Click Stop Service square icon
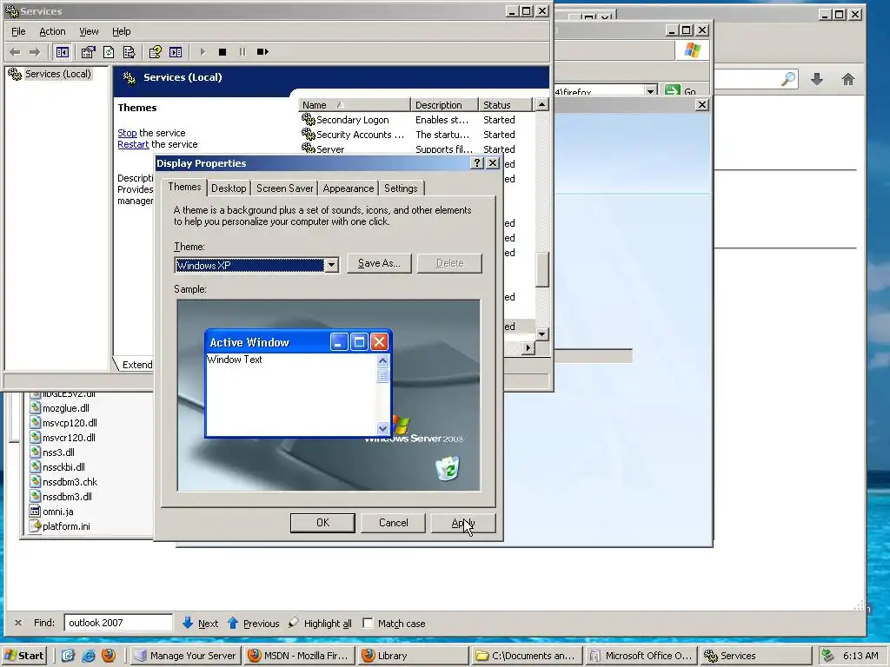 [222, 52]
